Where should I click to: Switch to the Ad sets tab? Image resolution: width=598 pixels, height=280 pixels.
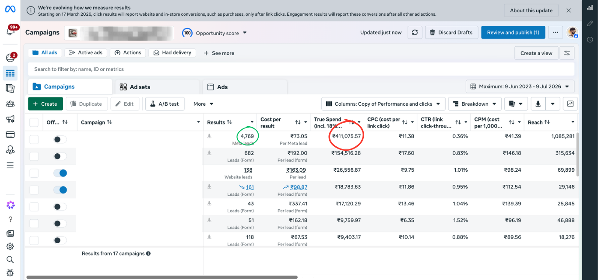pyautogui.click(x=157, y=87)
